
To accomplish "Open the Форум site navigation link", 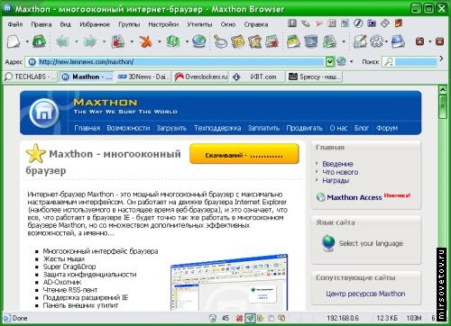I will [x=387, y=128].
